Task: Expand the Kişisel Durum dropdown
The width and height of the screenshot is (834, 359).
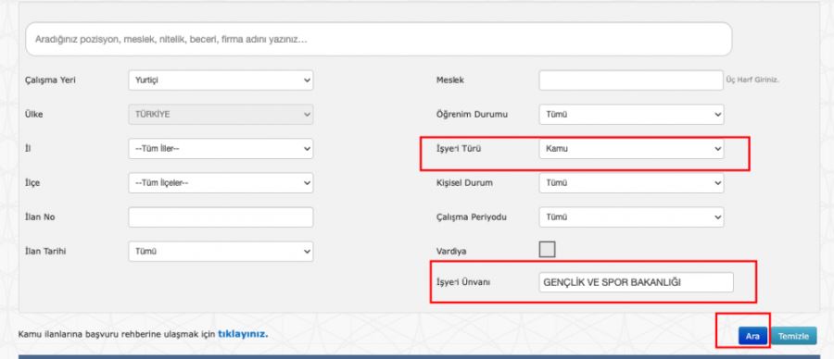Action: pos(631,182)
